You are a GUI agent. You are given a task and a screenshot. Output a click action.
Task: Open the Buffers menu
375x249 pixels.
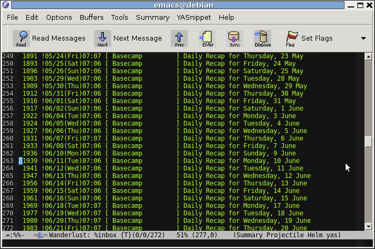pyautogui.click(x=91, y=18)
